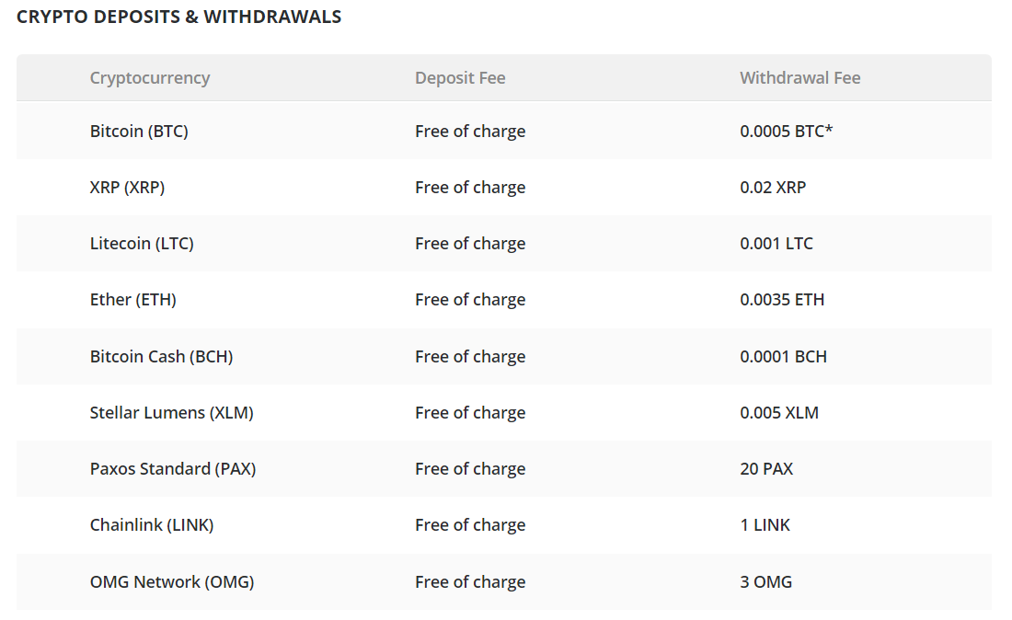Select the OMG Network (OMG) cell
This screenshot has height=620, width=1012.
(x=172, y=581)
